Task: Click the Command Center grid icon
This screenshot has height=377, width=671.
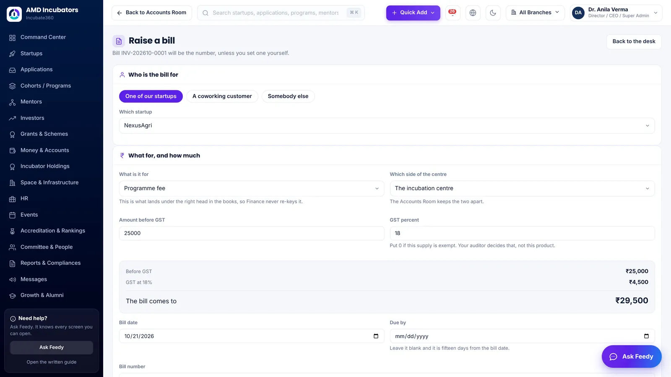Action: 13,38
